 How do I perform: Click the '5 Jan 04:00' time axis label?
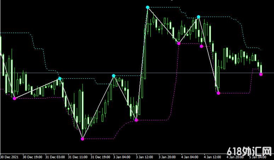tap(258, 157)
